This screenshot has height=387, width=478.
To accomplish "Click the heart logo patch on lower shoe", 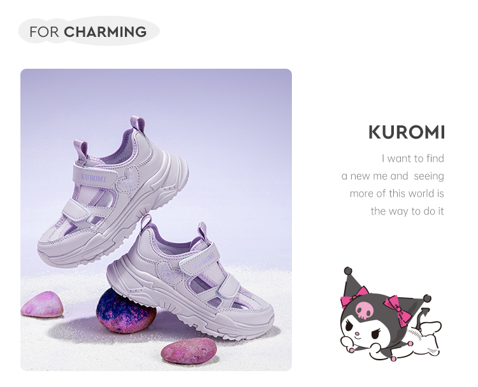I will click(x=170, y=272).
